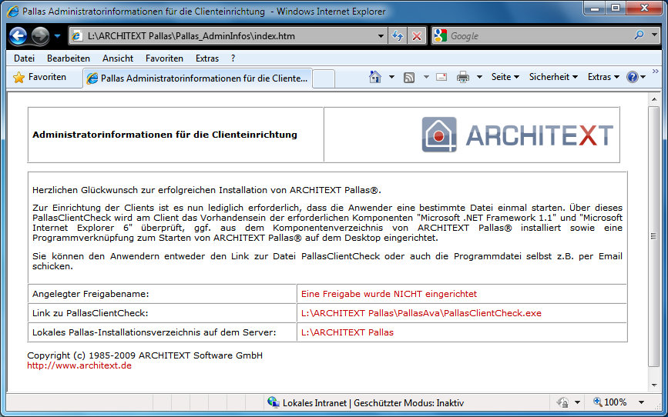Image resolution: width=668 pixels, height=417 pixels.
Task: Click the Internet Explorer title bar icon
Action: [13, 12]
